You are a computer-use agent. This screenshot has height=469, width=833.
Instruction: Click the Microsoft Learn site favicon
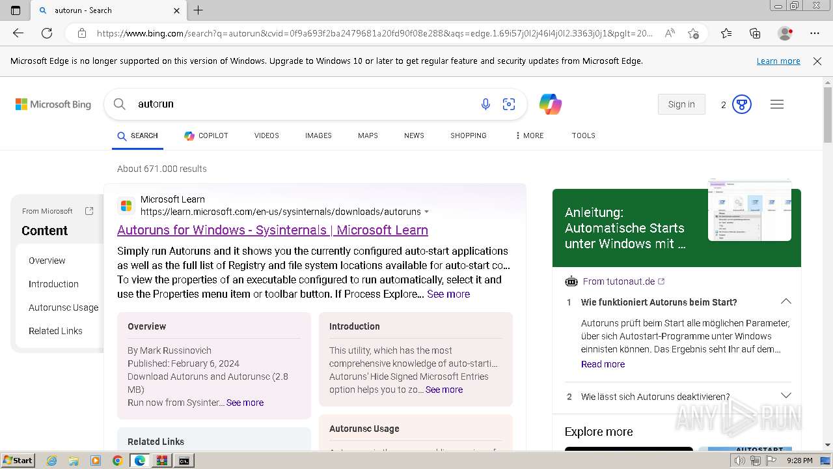click(x=126, y=206)
